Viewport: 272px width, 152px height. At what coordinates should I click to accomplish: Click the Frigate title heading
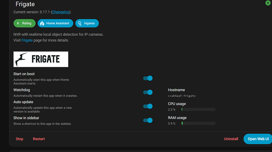tap(25, 4)
